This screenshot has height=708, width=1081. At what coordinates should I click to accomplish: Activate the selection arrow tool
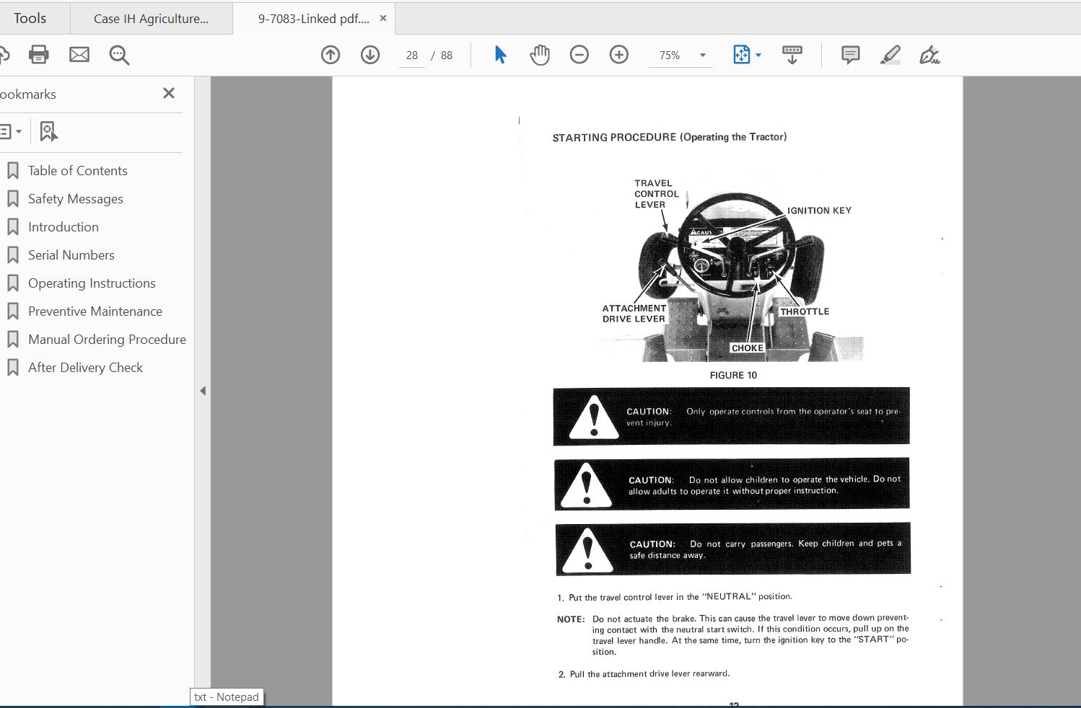point(499,54)
